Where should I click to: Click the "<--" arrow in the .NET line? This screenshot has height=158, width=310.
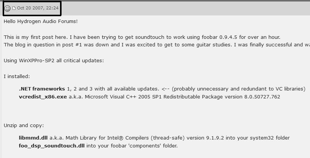point(165,89)
